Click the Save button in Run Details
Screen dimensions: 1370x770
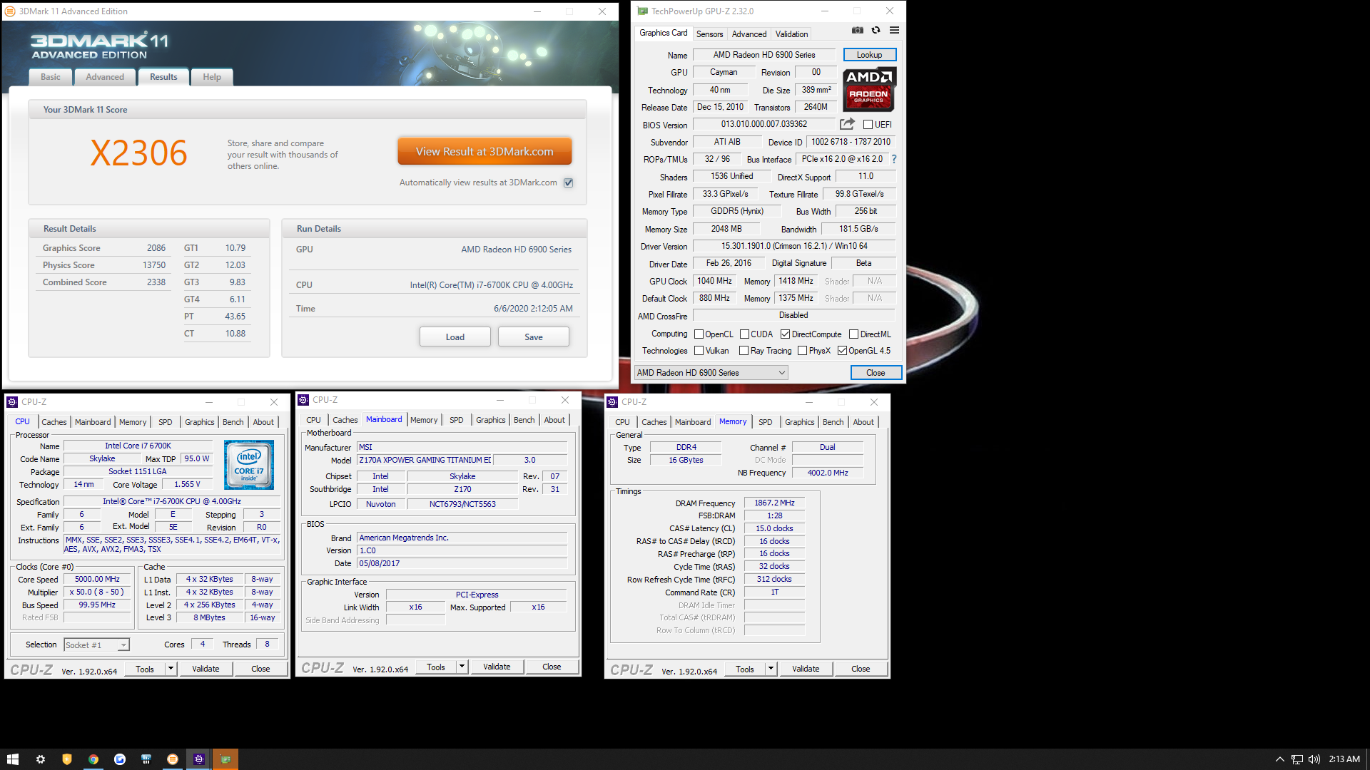(x=534, y=337)
